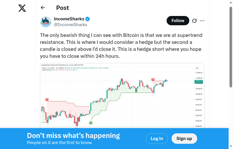Go back using the arrow icon
The height and width of the screenshot is (149, 233).
(43, 8)
